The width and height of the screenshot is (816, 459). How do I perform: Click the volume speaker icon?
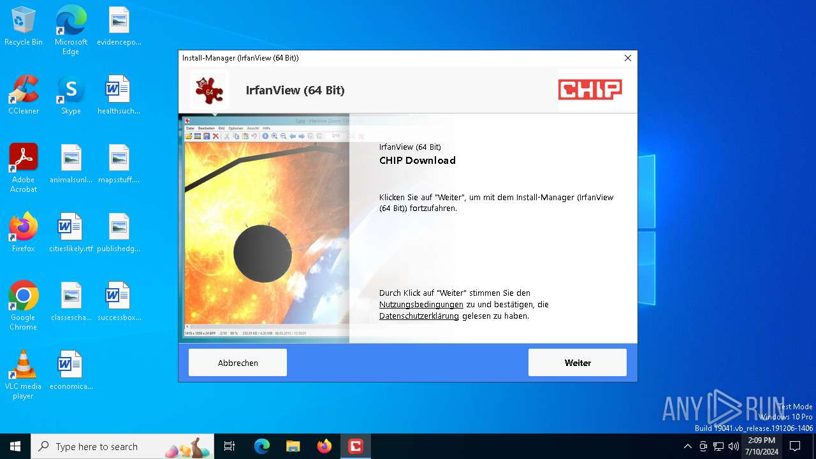coord(734,446)
